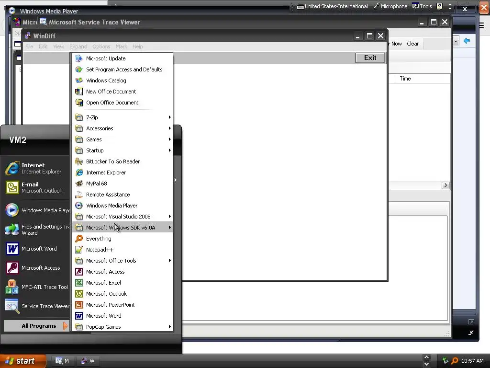Viewport: 490px width, 368px height.
Task: Click the WinDiff Exit button
Action: click(x=370, y=58)
